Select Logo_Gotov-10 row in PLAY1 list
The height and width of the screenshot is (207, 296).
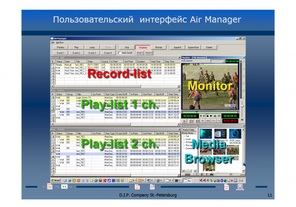(x=115, y=98)
